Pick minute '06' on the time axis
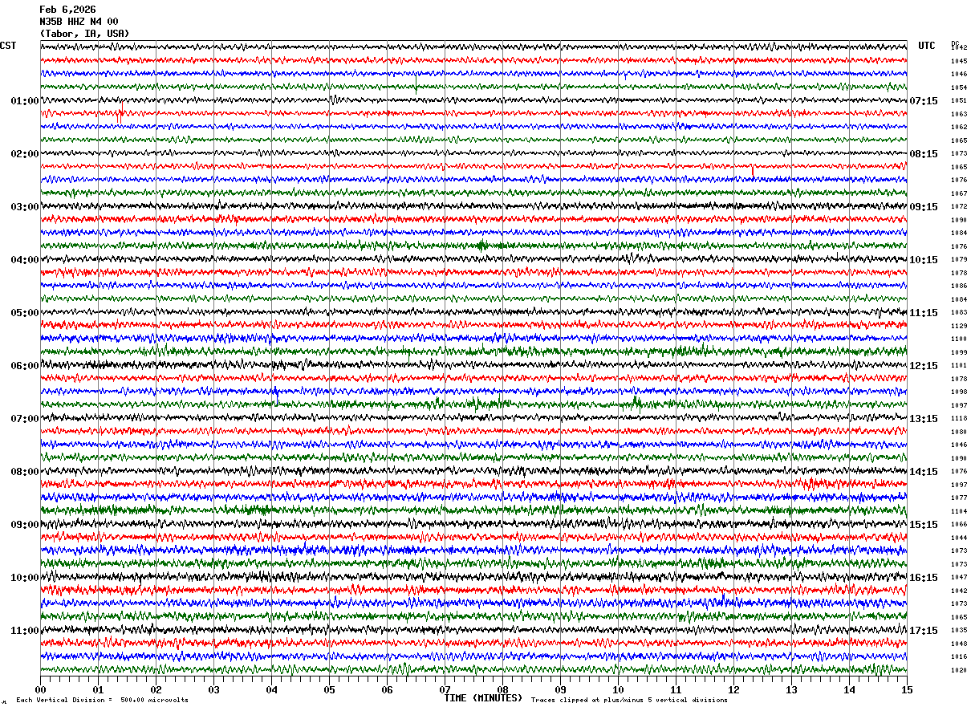This screenshot has height=711, width=971. click(387, 689)
